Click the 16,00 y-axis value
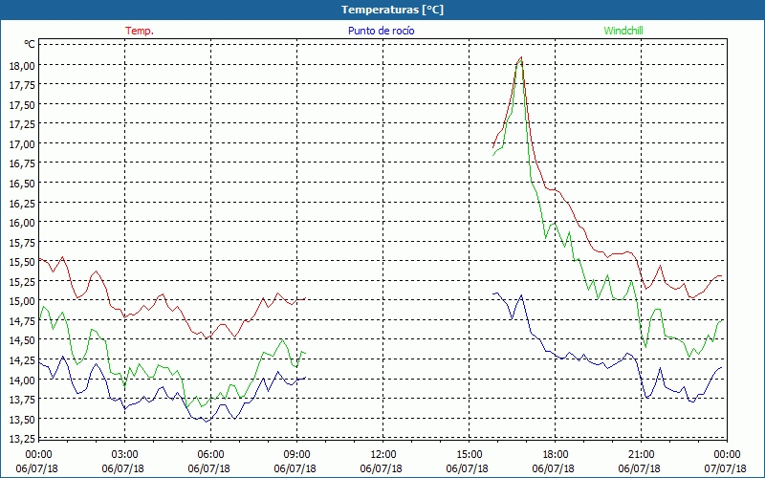Viewport: 765px width, 478px height. click(x=22, y=223)
